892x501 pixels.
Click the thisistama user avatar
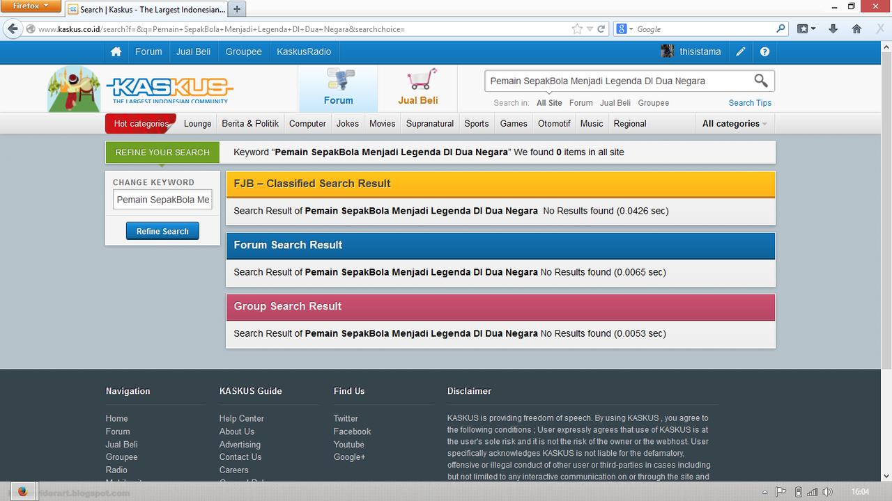click(668, 51)
